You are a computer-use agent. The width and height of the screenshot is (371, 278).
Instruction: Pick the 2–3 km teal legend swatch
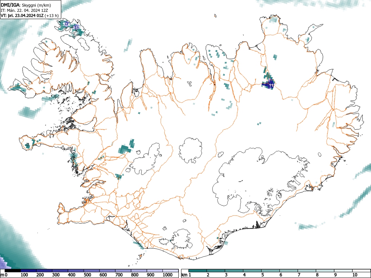click(x=216, y=271)
